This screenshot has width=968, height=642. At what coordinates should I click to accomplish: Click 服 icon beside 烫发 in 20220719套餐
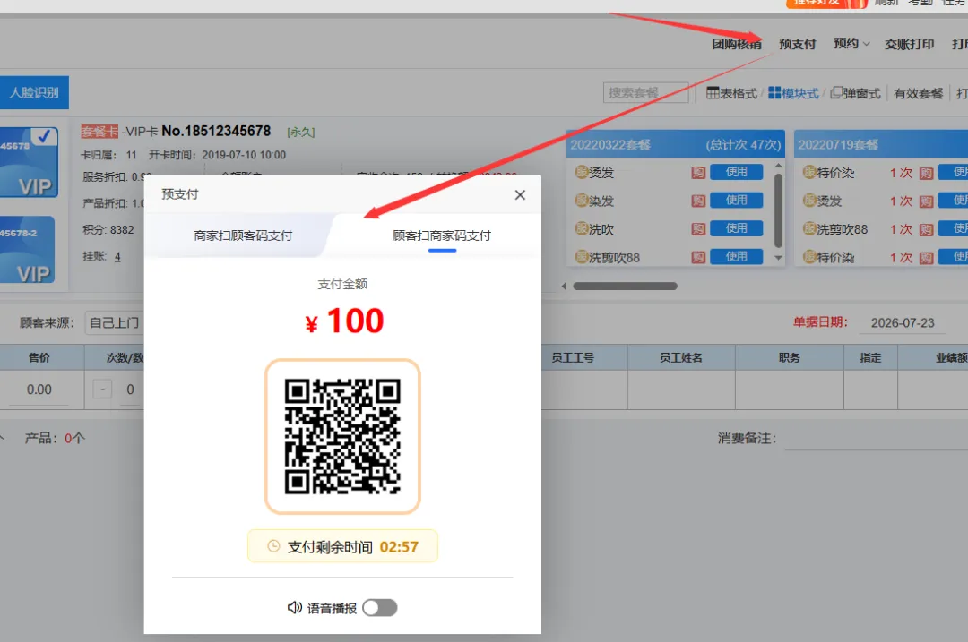[x=809, y=201]
